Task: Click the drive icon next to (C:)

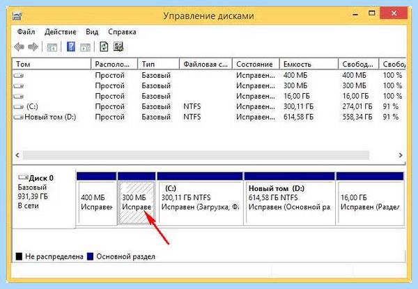Action: pos(19,106)
